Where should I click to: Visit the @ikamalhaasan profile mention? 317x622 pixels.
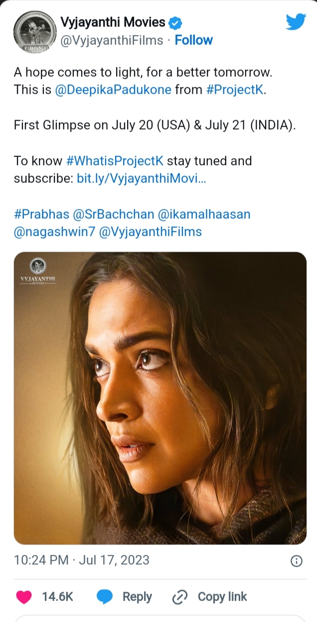204,214
